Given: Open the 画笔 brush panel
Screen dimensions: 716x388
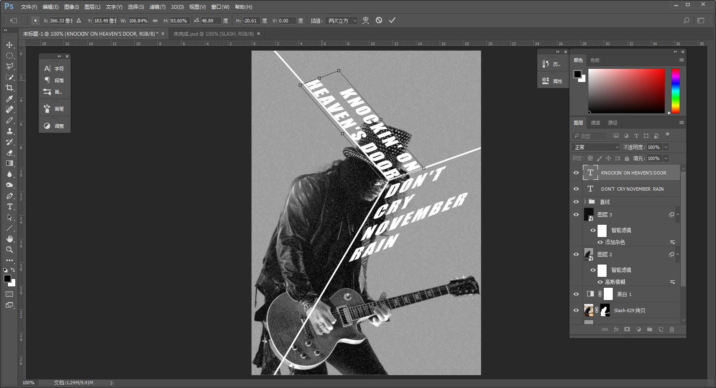Looking at the screenshot, I should pyautogui.click(x=55, y=109).
